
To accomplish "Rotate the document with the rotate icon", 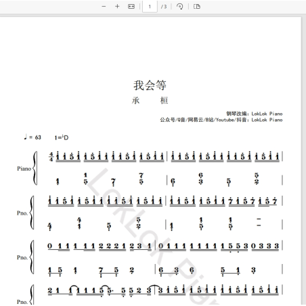I will pos(179,7).
